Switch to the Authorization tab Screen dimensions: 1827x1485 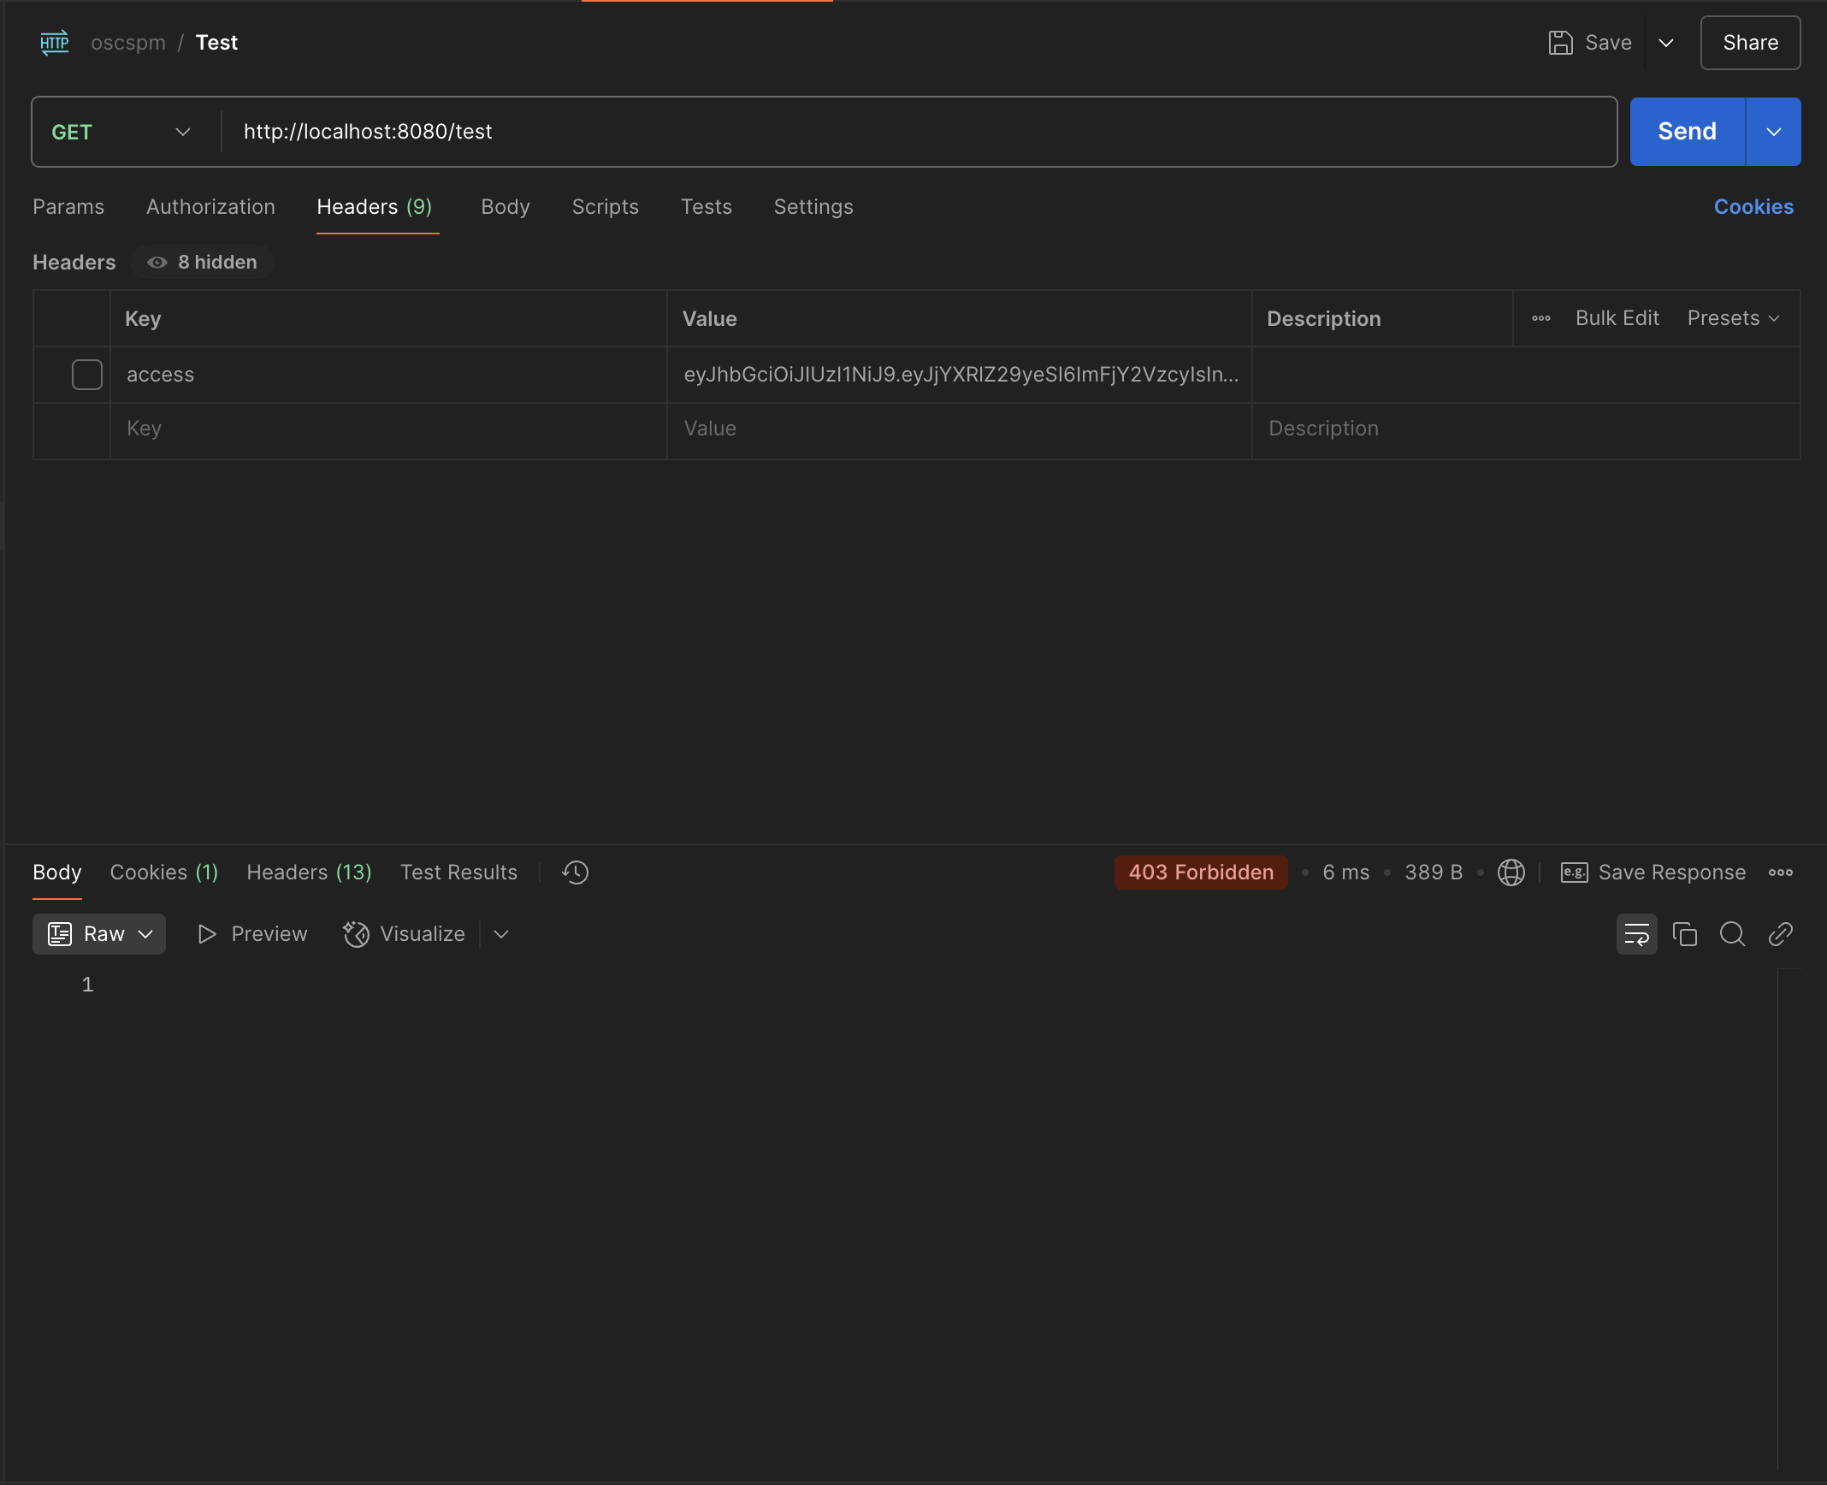click(x=210, y=207)
